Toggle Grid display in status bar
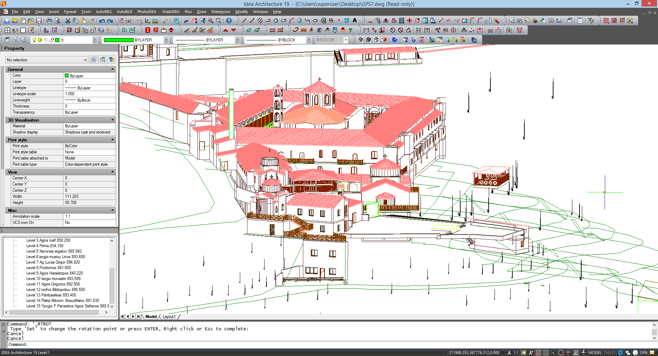The height and width of the screenshot is (356, 658). coord(546,353)
